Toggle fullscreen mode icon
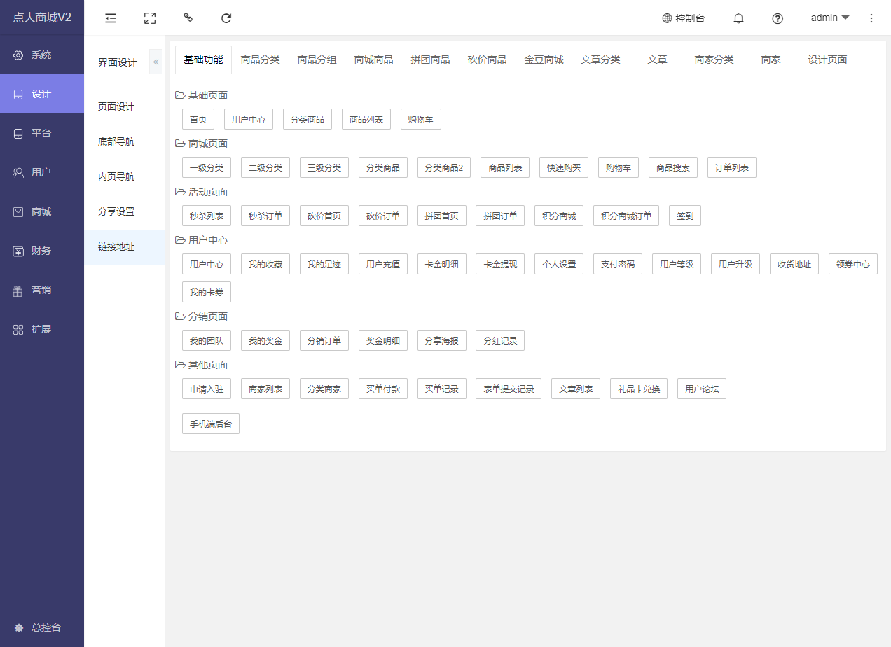The width and height of the screenshot is (891, 647). [x=149, y=18]
